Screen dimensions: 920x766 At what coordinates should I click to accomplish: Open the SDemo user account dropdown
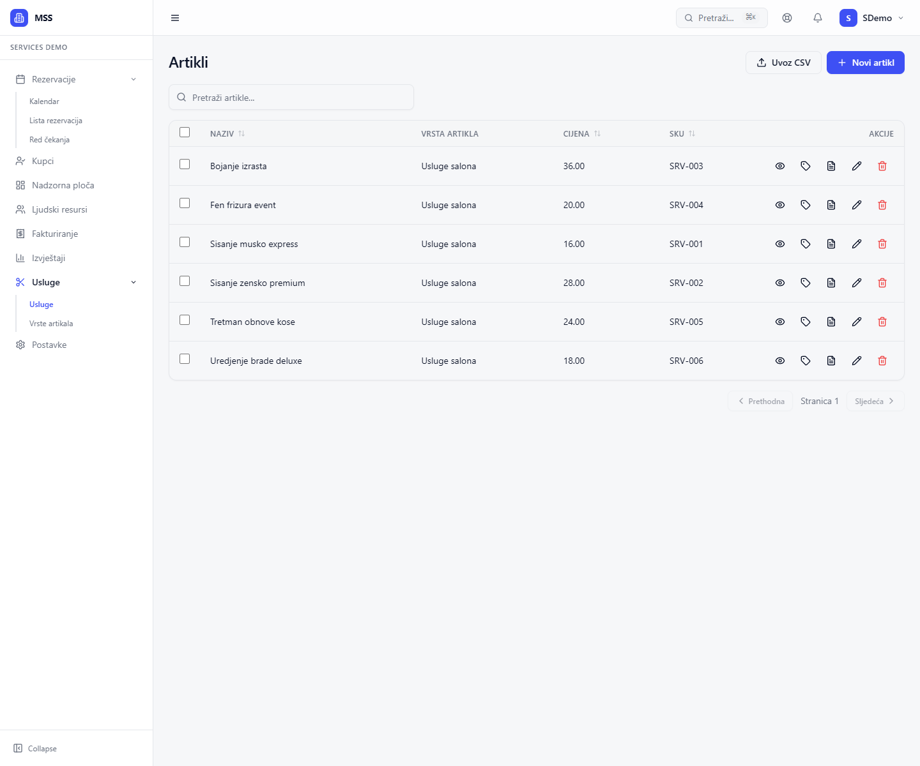[x=871, y=18]
